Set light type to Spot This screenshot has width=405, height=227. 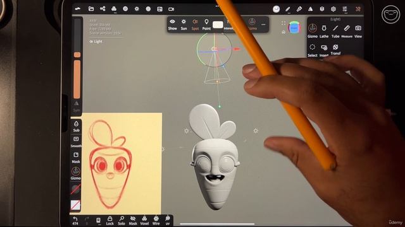tap(195, 25)
